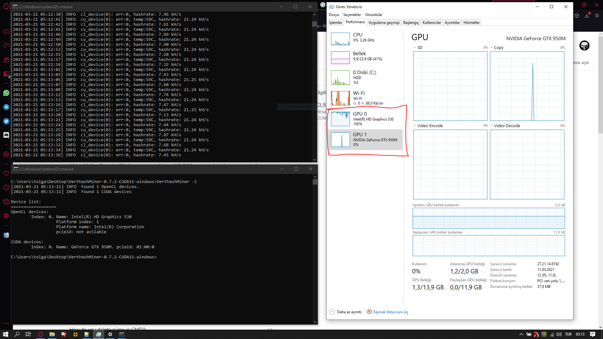
Task: Open Kaynak İzleyicisini Aç link
Action: tap(390, 312)
